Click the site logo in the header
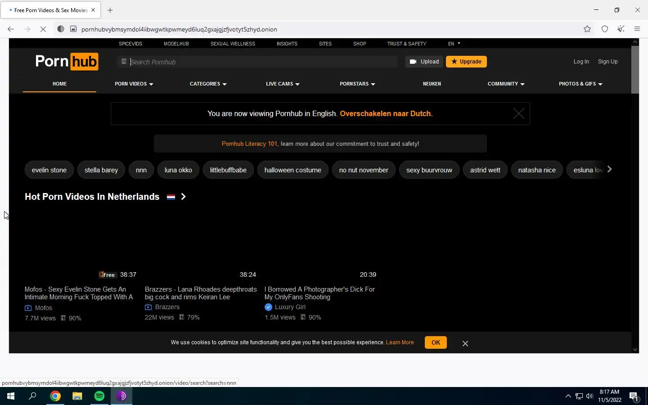 click(67, 62)
